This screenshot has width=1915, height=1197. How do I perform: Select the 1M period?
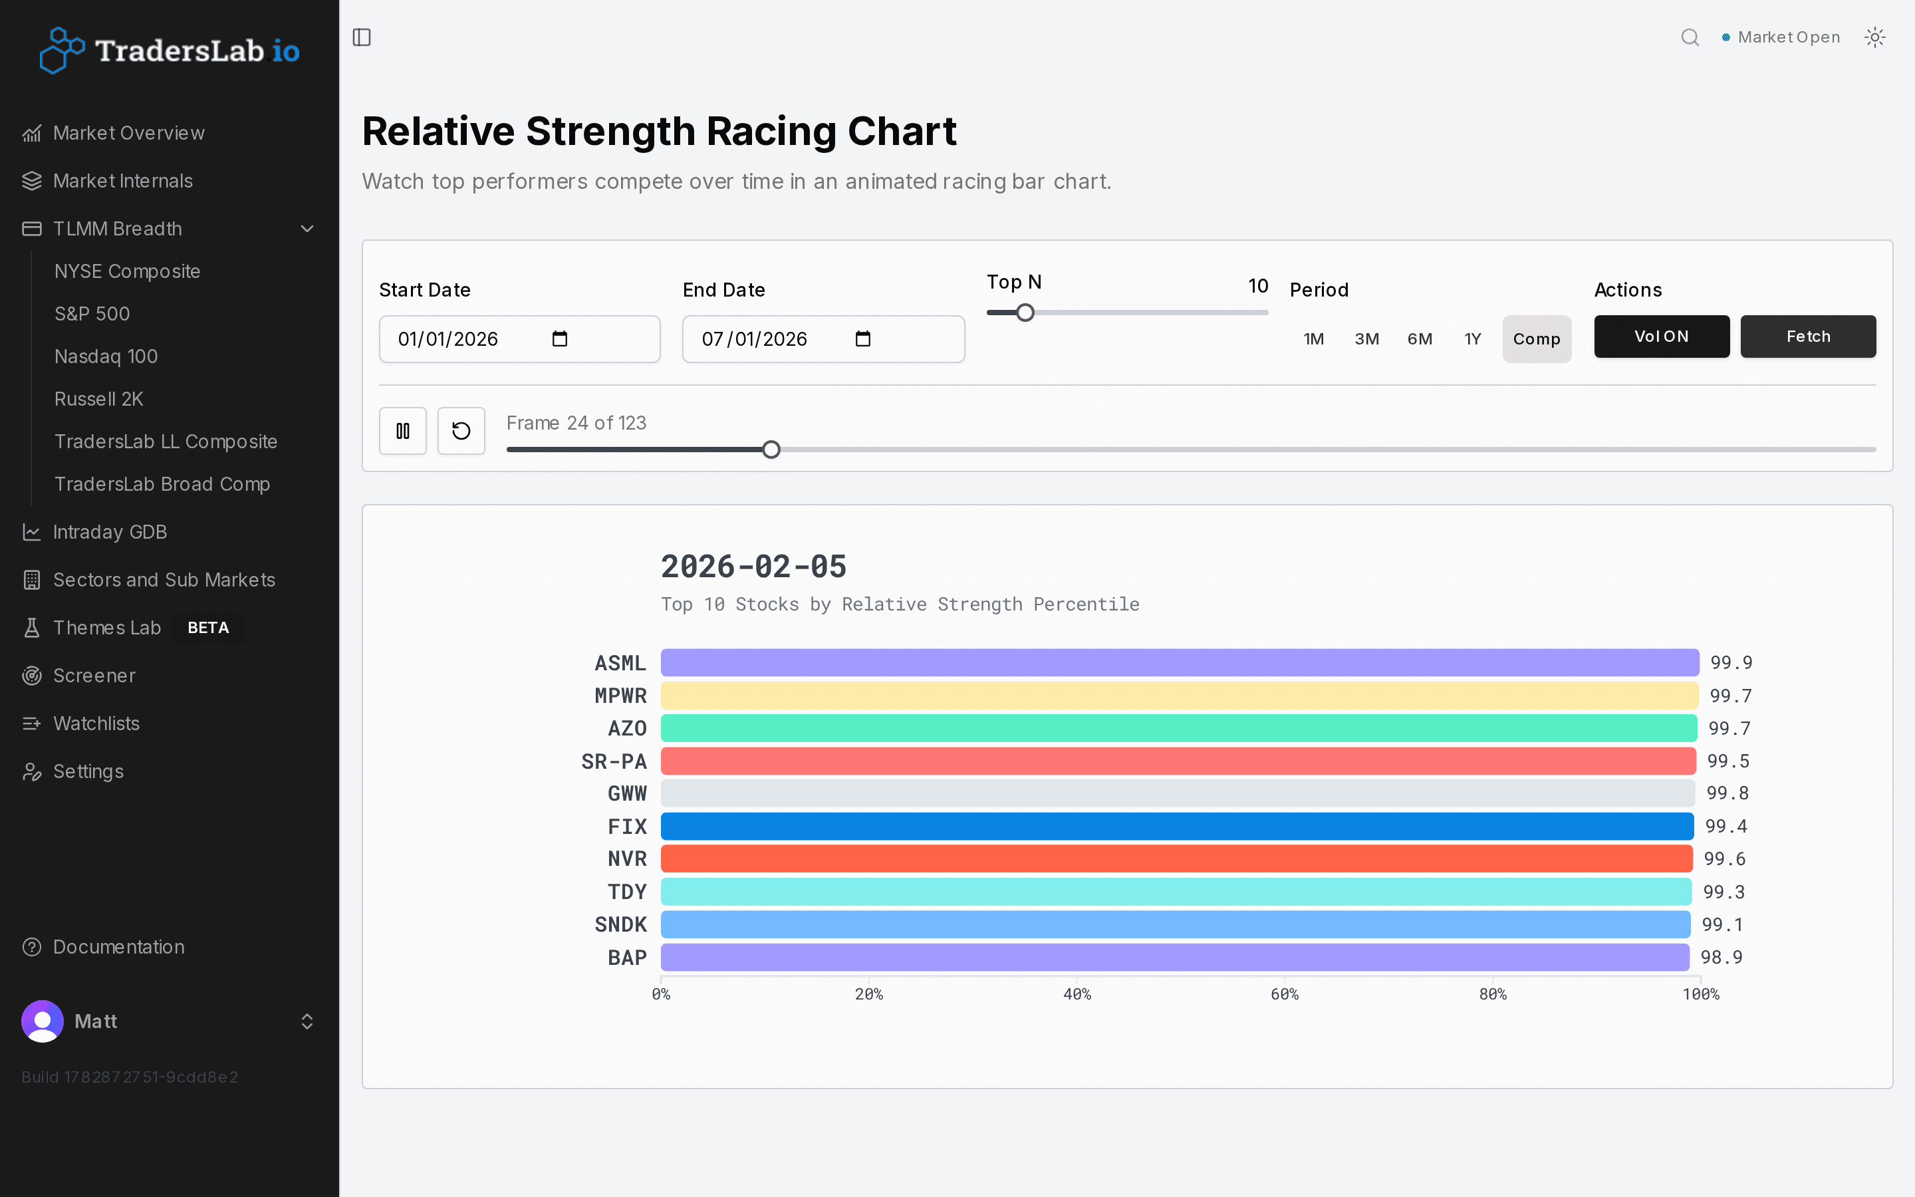click(x=1314, y=339)
